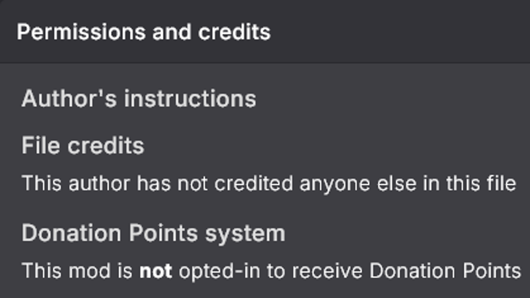Screen dimensions: 530x298
Task: Click "Donation Points" ending the last sentence
Action: (445, 271)
